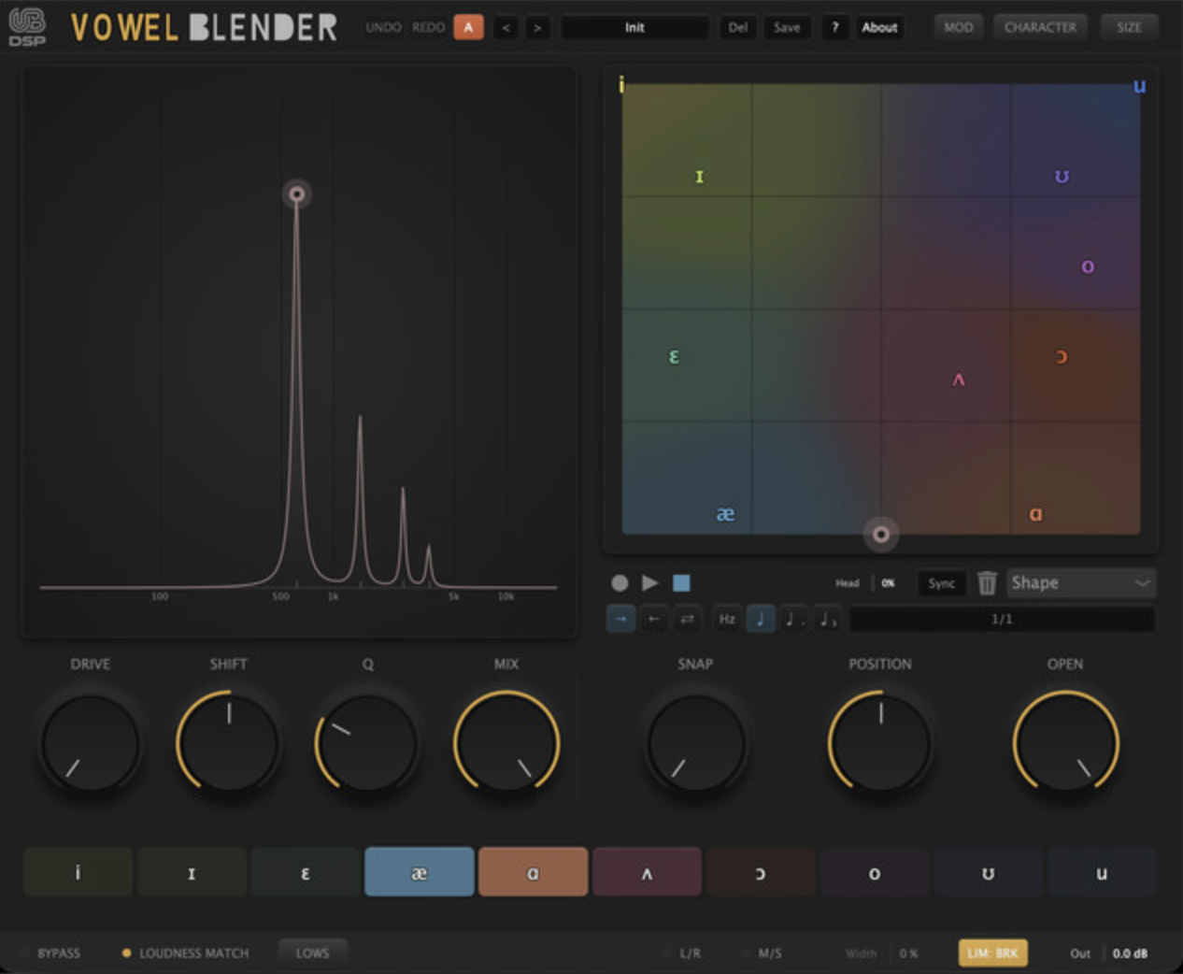
Task: Click the purple o symbol on the pad
Action: (x=1088, y=266)
